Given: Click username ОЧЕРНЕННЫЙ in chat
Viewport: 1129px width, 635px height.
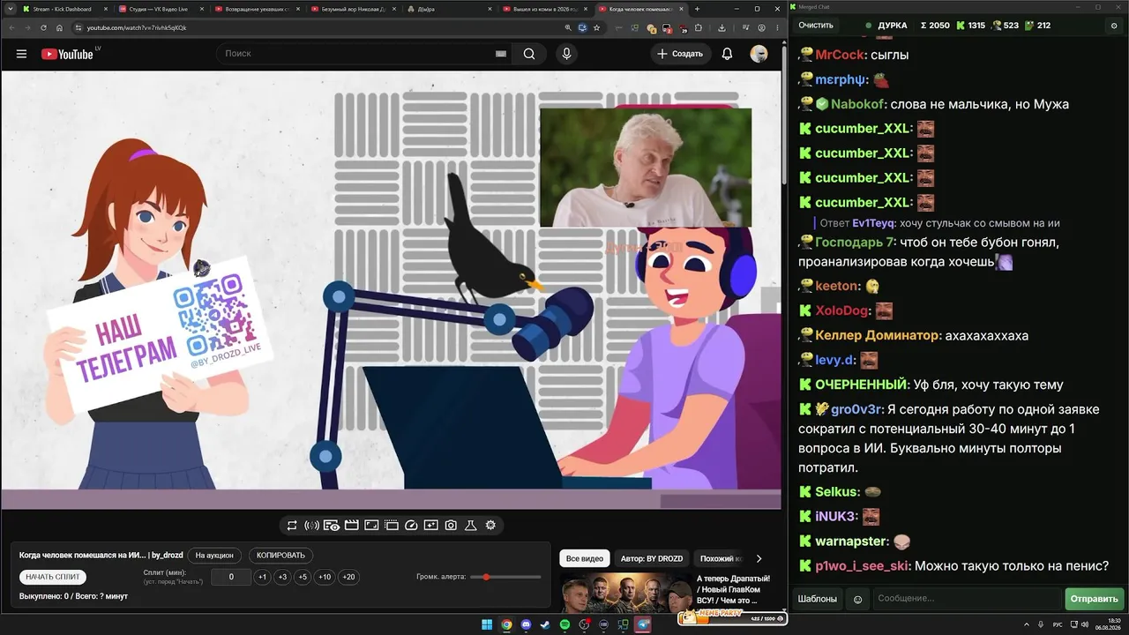Looking at the screenshot, I should tap(861, 385).
